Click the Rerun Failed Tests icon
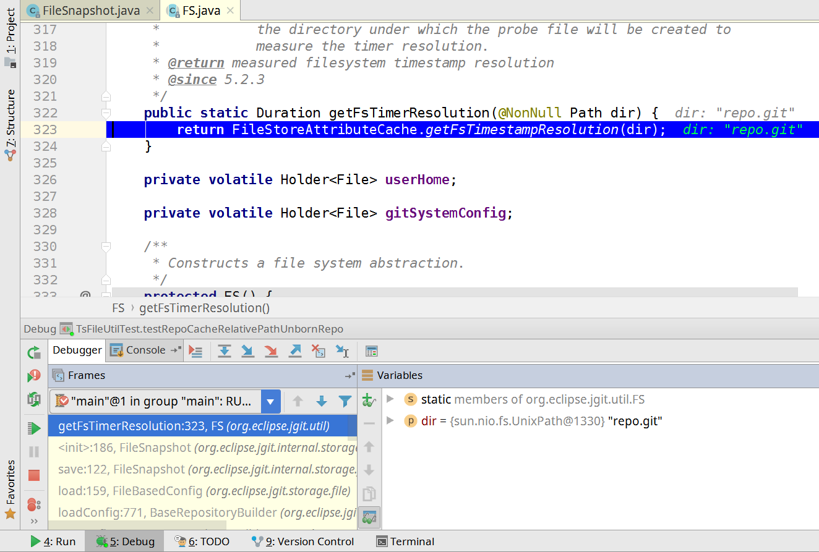This screenshot has height=552, width=819. (34, 376)
